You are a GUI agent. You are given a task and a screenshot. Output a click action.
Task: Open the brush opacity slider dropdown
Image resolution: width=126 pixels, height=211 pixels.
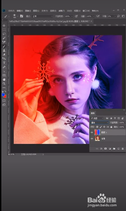(72, 16)
